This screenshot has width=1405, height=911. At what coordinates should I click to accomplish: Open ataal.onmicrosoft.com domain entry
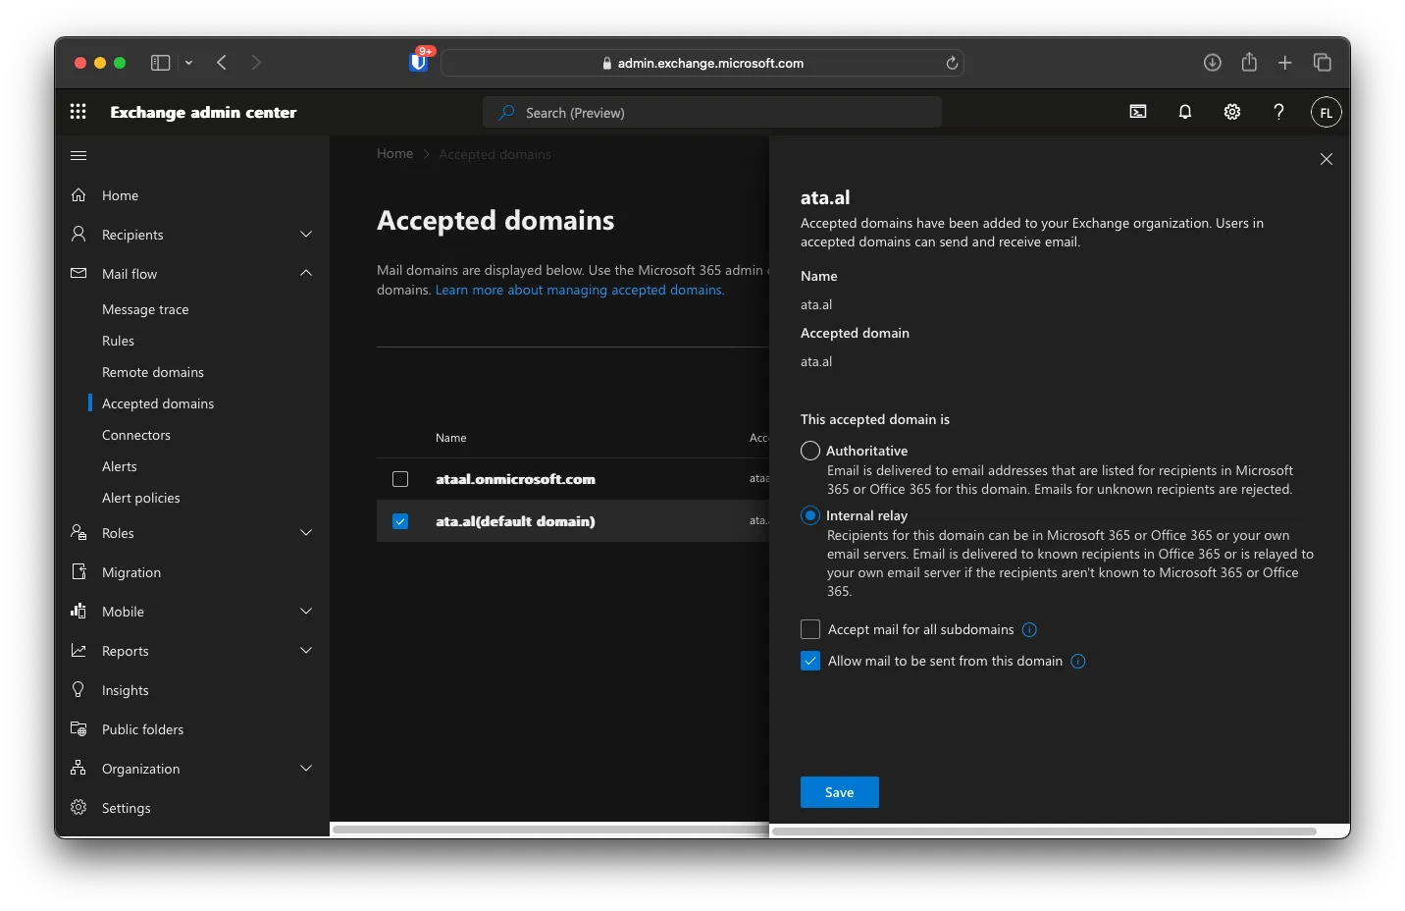pyautogui.click(x=515, y=479)
